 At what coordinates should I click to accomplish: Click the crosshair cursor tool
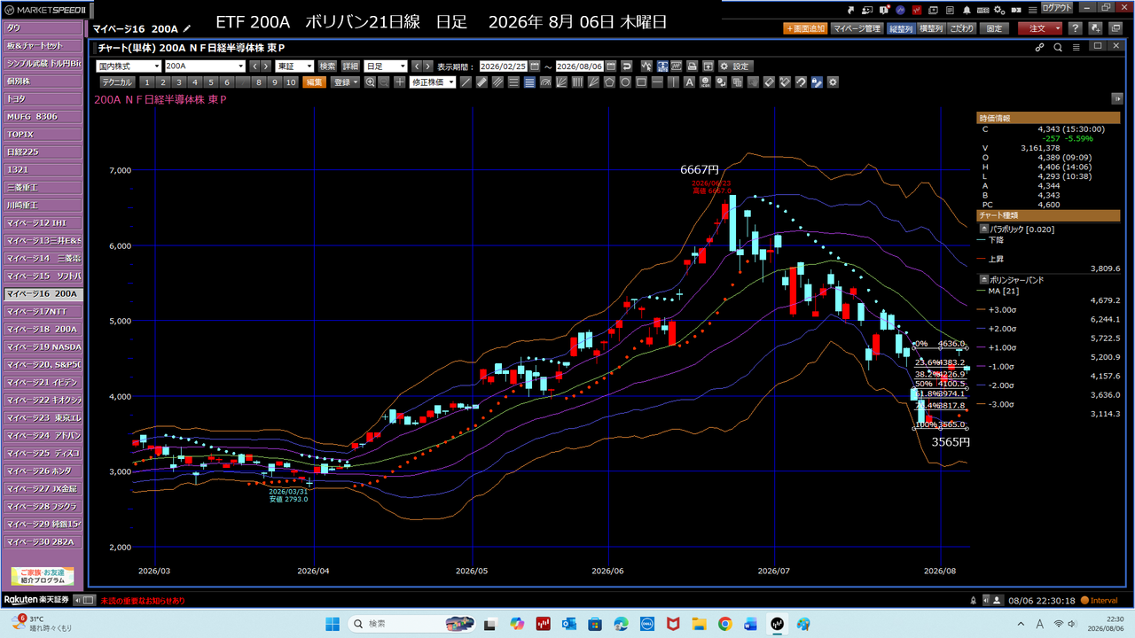[399, 82]
